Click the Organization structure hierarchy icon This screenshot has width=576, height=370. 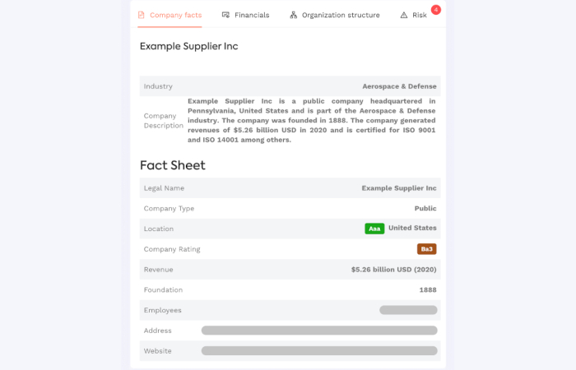point(293,15)
